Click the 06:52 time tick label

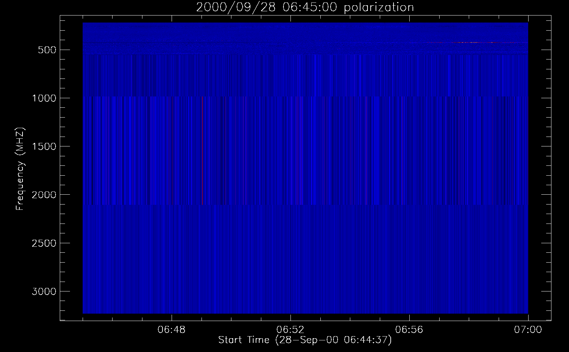click(x=290, y=330)
